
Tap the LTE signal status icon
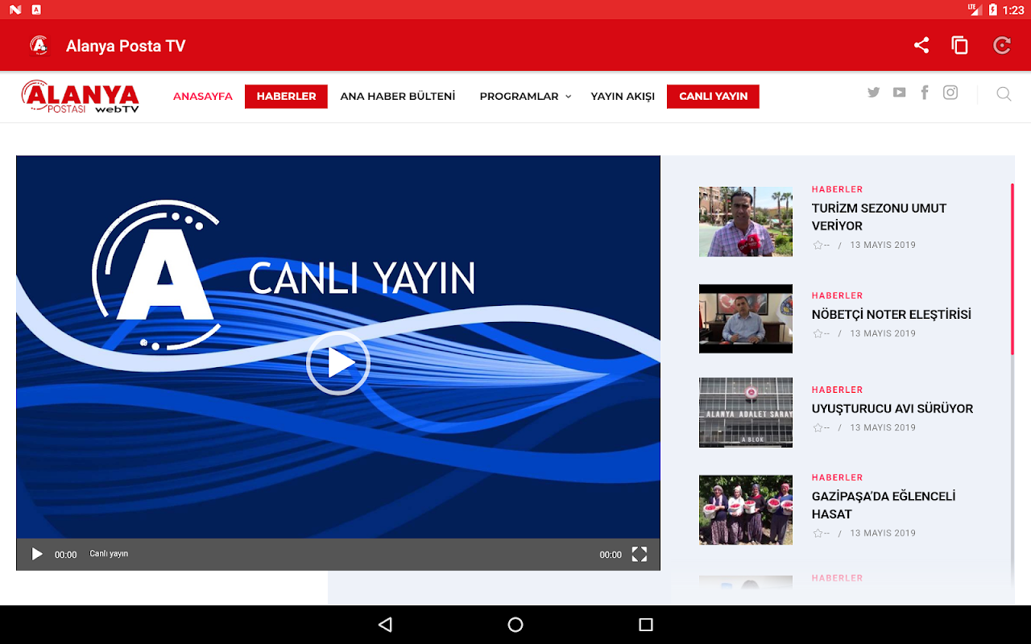click(975, 10)
